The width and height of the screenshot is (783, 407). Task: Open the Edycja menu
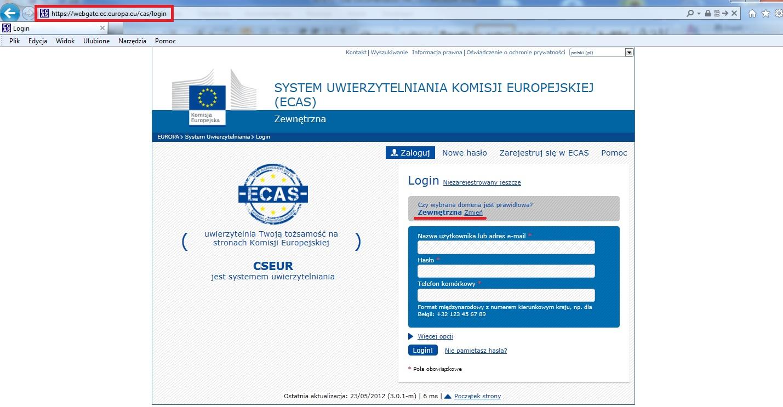(38, 41)
